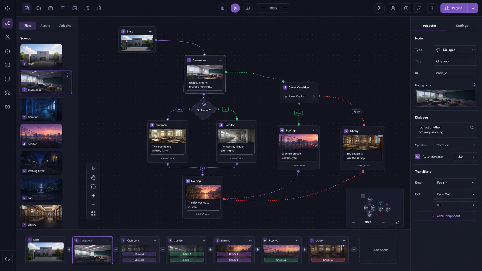
Task: Zoom in the minimap with plus
Action: coord(383,222)
